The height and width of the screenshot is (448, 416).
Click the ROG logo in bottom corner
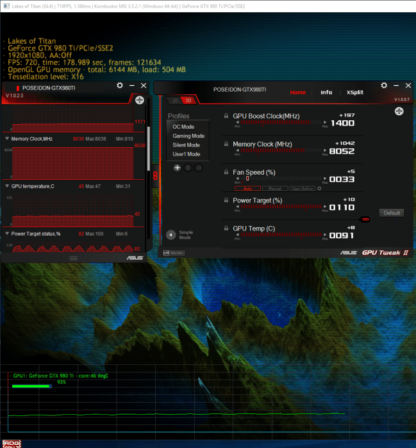(12, 444)
